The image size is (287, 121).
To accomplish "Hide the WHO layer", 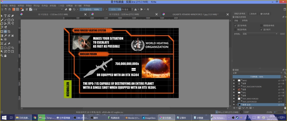I will [x=234, y=81].
